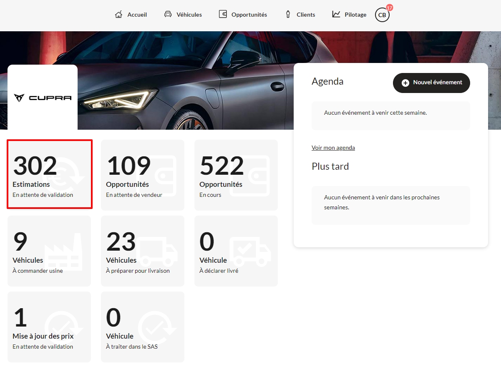Image resolution: width=501 pixels, height=377 pixels.
Task: Click the person icon beside Clients
Action: coord(288,14)
